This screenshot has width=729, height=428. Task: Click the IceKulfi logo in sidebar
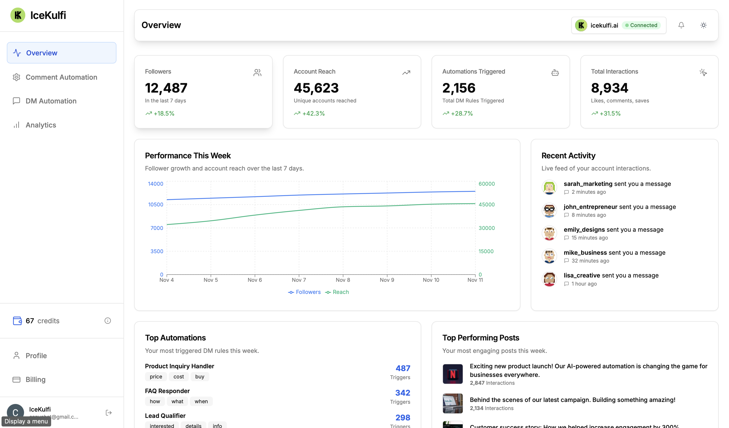coord(18,15)
